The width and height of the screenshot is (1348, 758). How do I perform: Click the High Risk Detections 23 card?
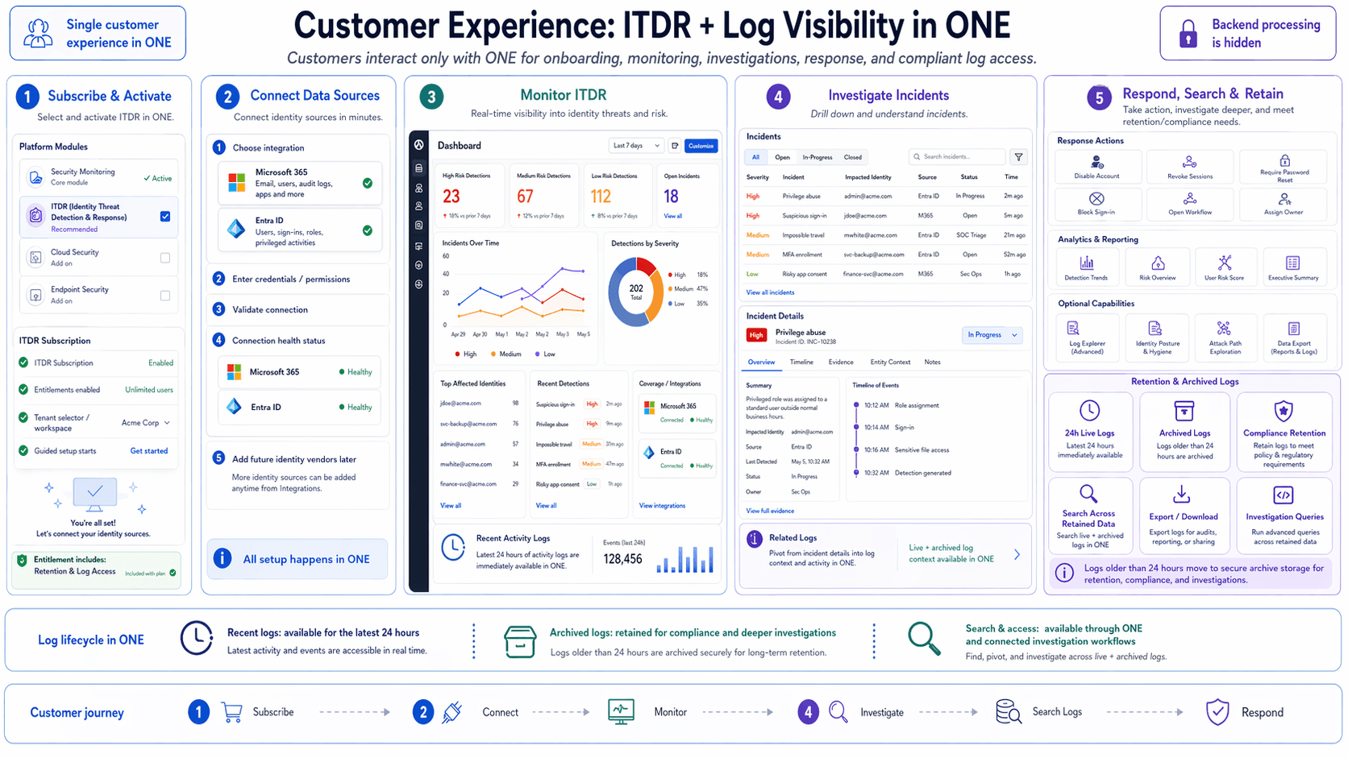[x=470, y=194]
